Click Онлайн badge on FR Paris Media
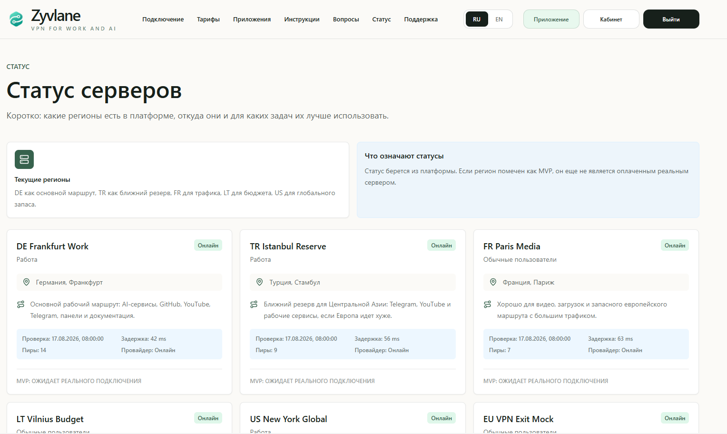The width and height of the screenshot is (727, 434). (675, 246)
